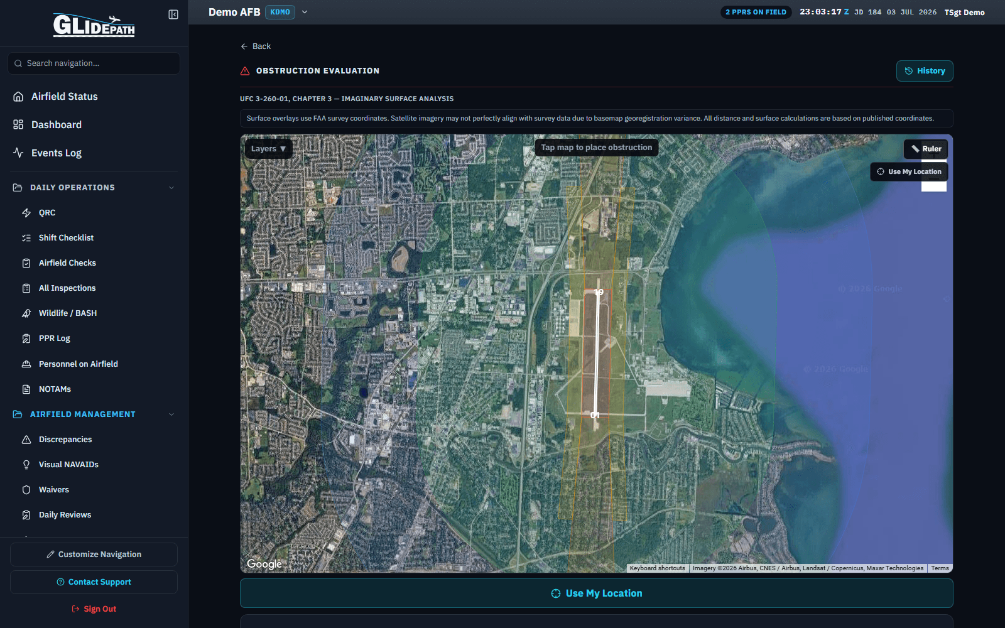
Task: Click Customize Navigation button
Action: coord(94,555)
